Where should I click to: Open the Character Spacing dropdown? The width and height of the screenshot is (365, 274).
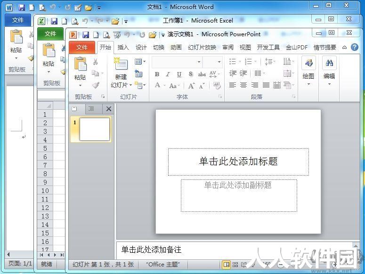(214, 74)
